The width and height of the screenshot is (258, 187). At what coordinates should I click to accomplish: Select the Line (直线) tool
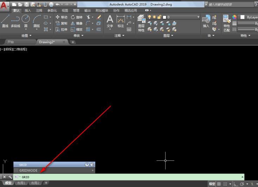point(5,21)
